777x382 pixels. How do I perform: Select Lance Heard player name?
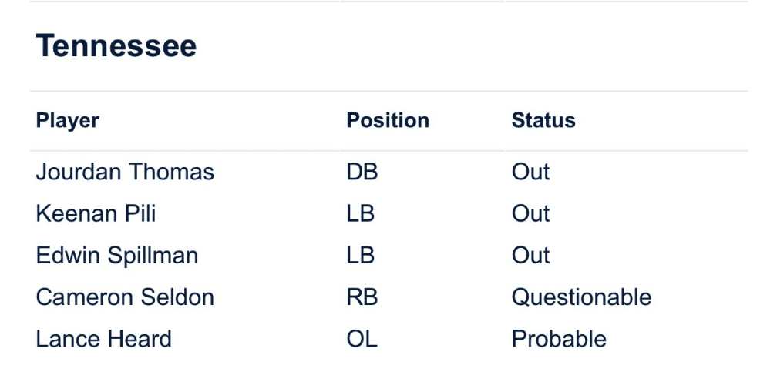pos(103,339)
